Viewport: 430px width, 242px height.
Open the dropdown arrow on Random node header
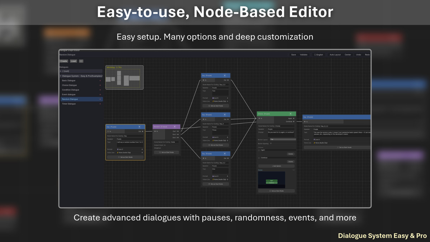tap(175, 127)
